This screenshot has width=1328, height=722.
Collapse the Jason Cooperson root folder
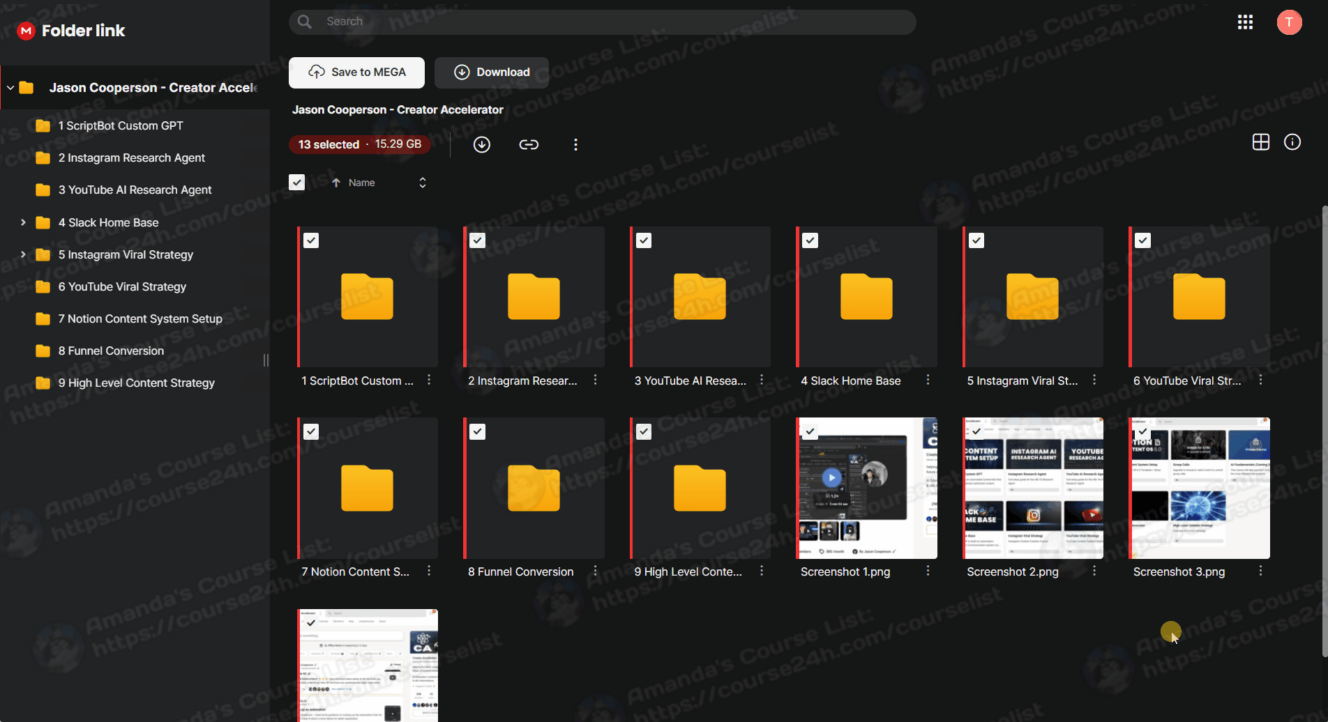[10, 88]
